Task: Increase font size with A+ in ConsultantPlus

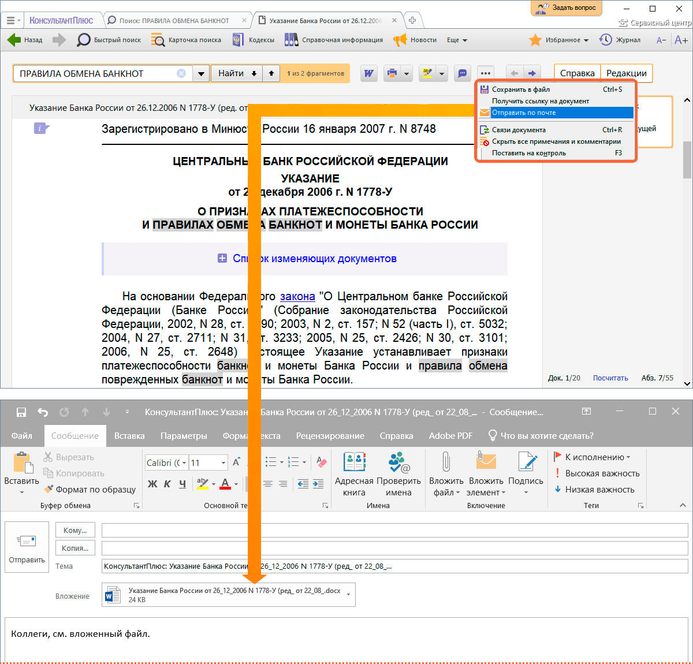Action: [681, 40]
